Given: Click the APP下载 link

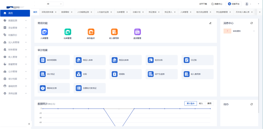Looking at the screenshot, I should coord(203,4).
